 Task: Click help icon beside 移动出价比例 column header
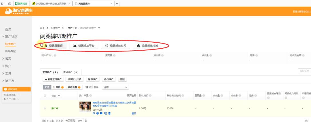click(183, 96)
